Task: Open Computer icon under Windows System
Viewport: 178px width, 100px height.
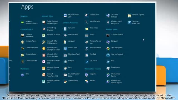Action: [x=108, y=42]
